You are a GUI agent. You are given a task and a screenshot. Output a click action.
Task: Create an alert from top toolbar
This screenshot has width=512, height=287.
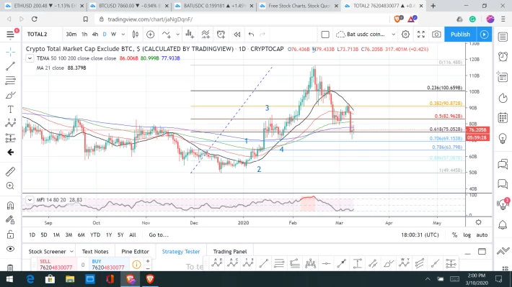coord(221,35)
